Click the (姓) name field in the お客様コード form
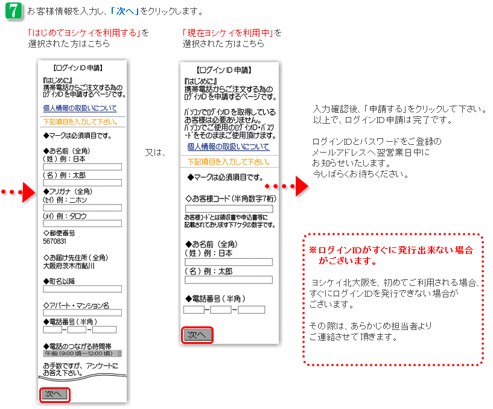The width and height of the screenshot is (493, 409). [229, 262]
